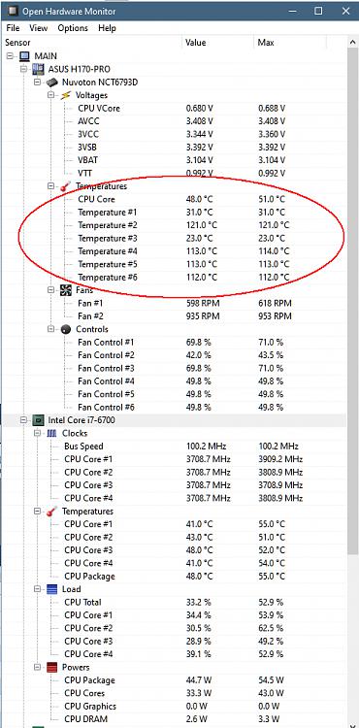
Task: Select the 3VSB voltage row
Action: pos(174,148)
